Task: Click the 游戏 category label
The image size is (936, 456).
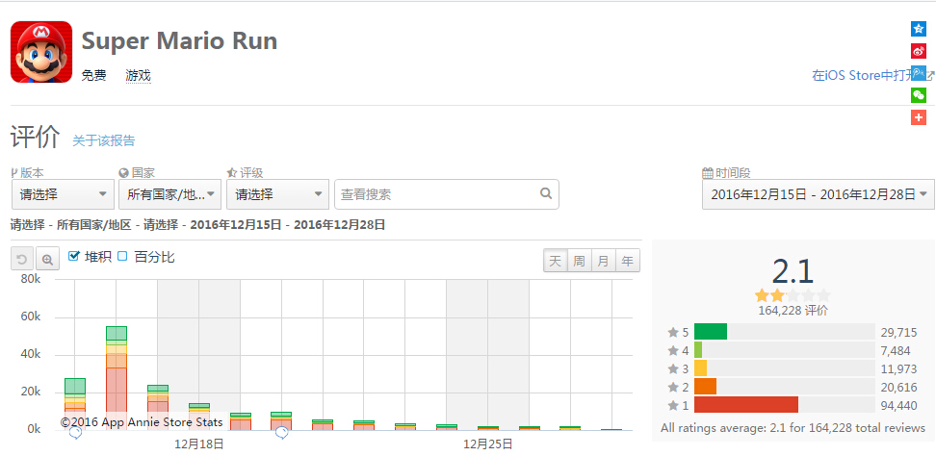Action: [138, 75]
